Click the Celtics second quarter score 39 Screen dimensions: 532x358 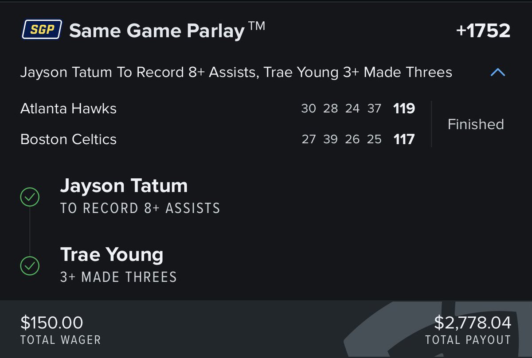click(x=330, y=139)
